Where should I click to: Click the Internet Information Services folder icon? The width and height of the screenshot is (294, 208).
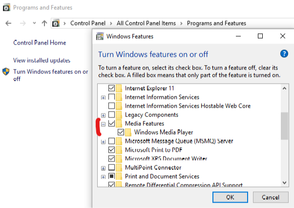click(x=119, y=97)
